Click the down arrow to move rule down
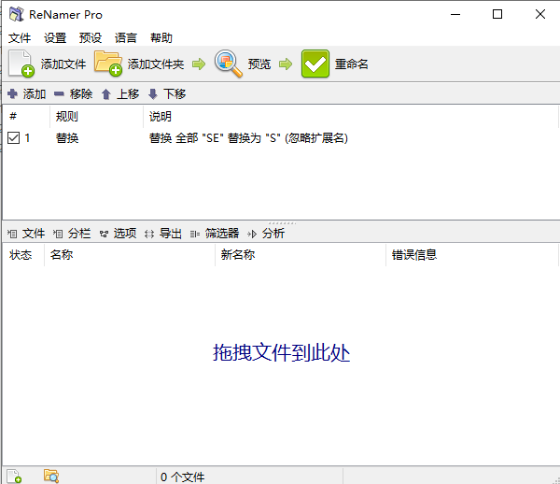 tap(153, 94)
